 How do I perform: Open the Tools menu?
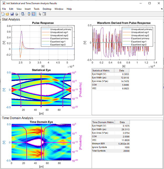coord(37,9)
